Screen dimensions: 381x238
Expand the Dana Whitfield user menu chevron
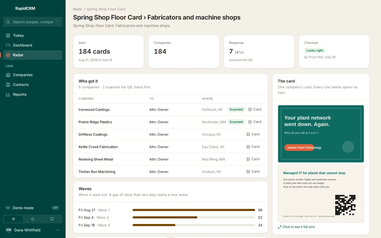tap(58, 230)
